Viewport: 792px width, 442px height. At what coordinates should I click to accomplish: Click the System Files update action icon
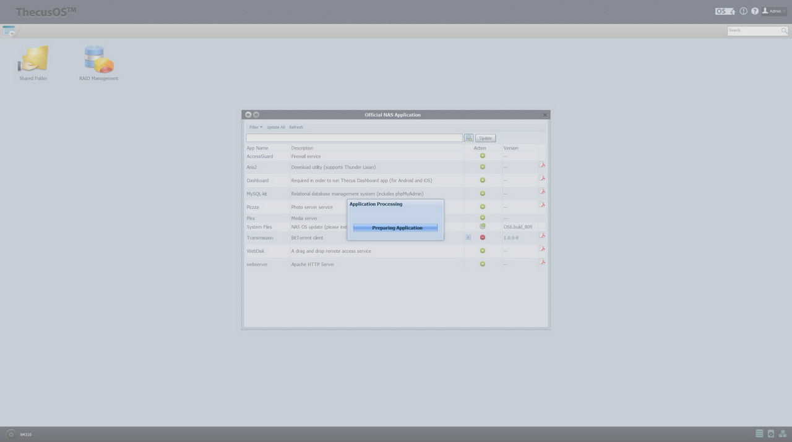[x=483, y=226]
